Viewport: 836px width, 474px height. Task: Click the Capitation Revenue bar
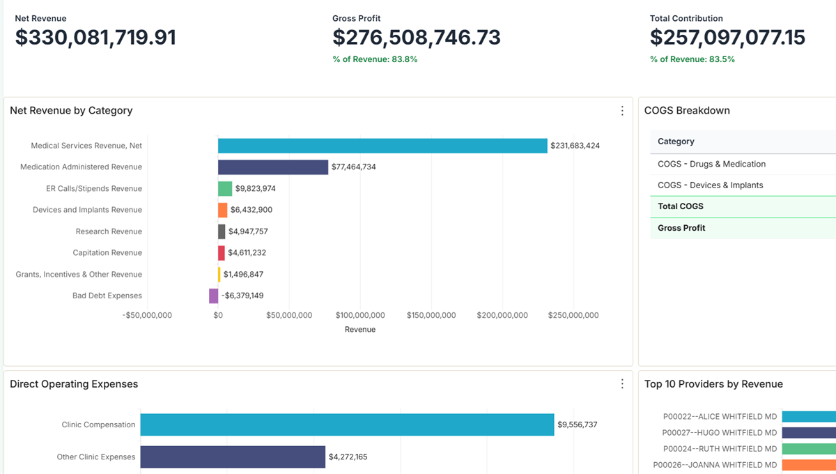click(x=222, y=253)
